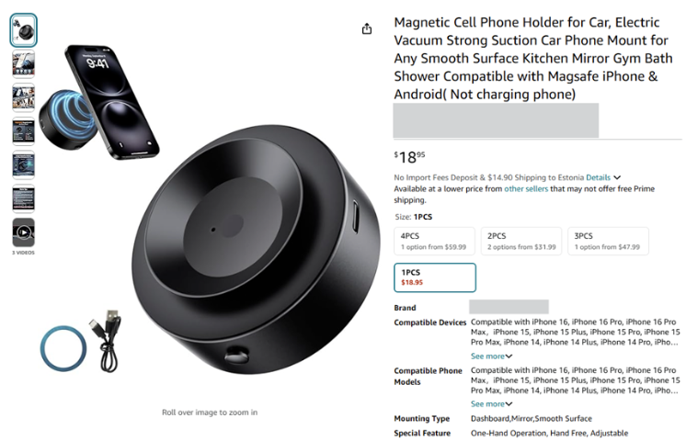Expand shipping Details chevron

(617, 177)
